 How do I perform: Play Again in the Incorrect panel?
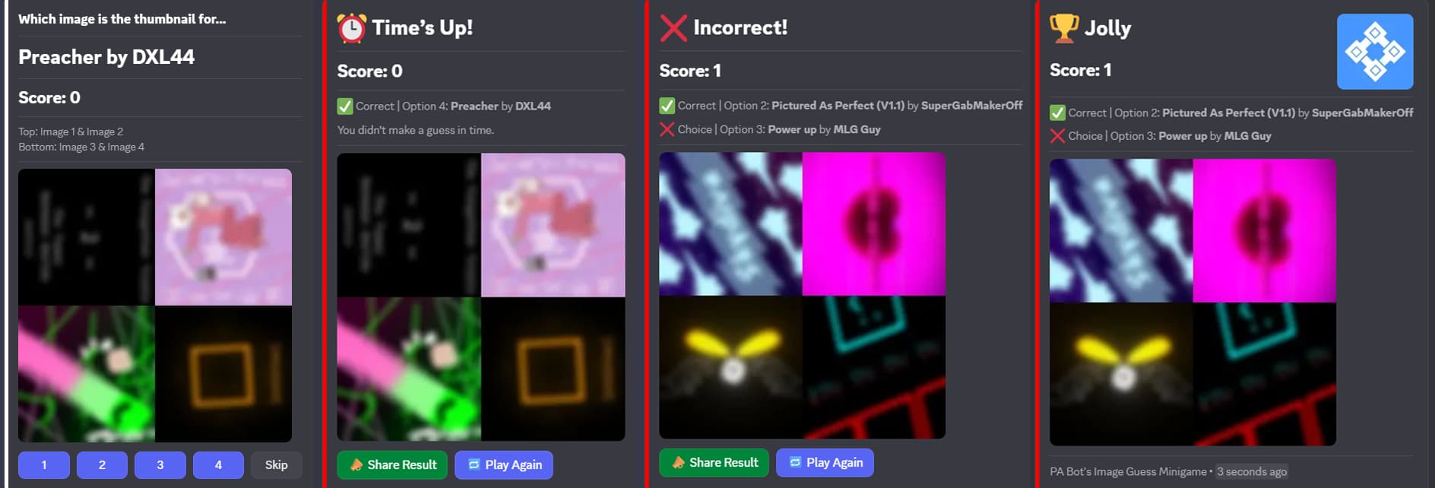coord(825,462)
